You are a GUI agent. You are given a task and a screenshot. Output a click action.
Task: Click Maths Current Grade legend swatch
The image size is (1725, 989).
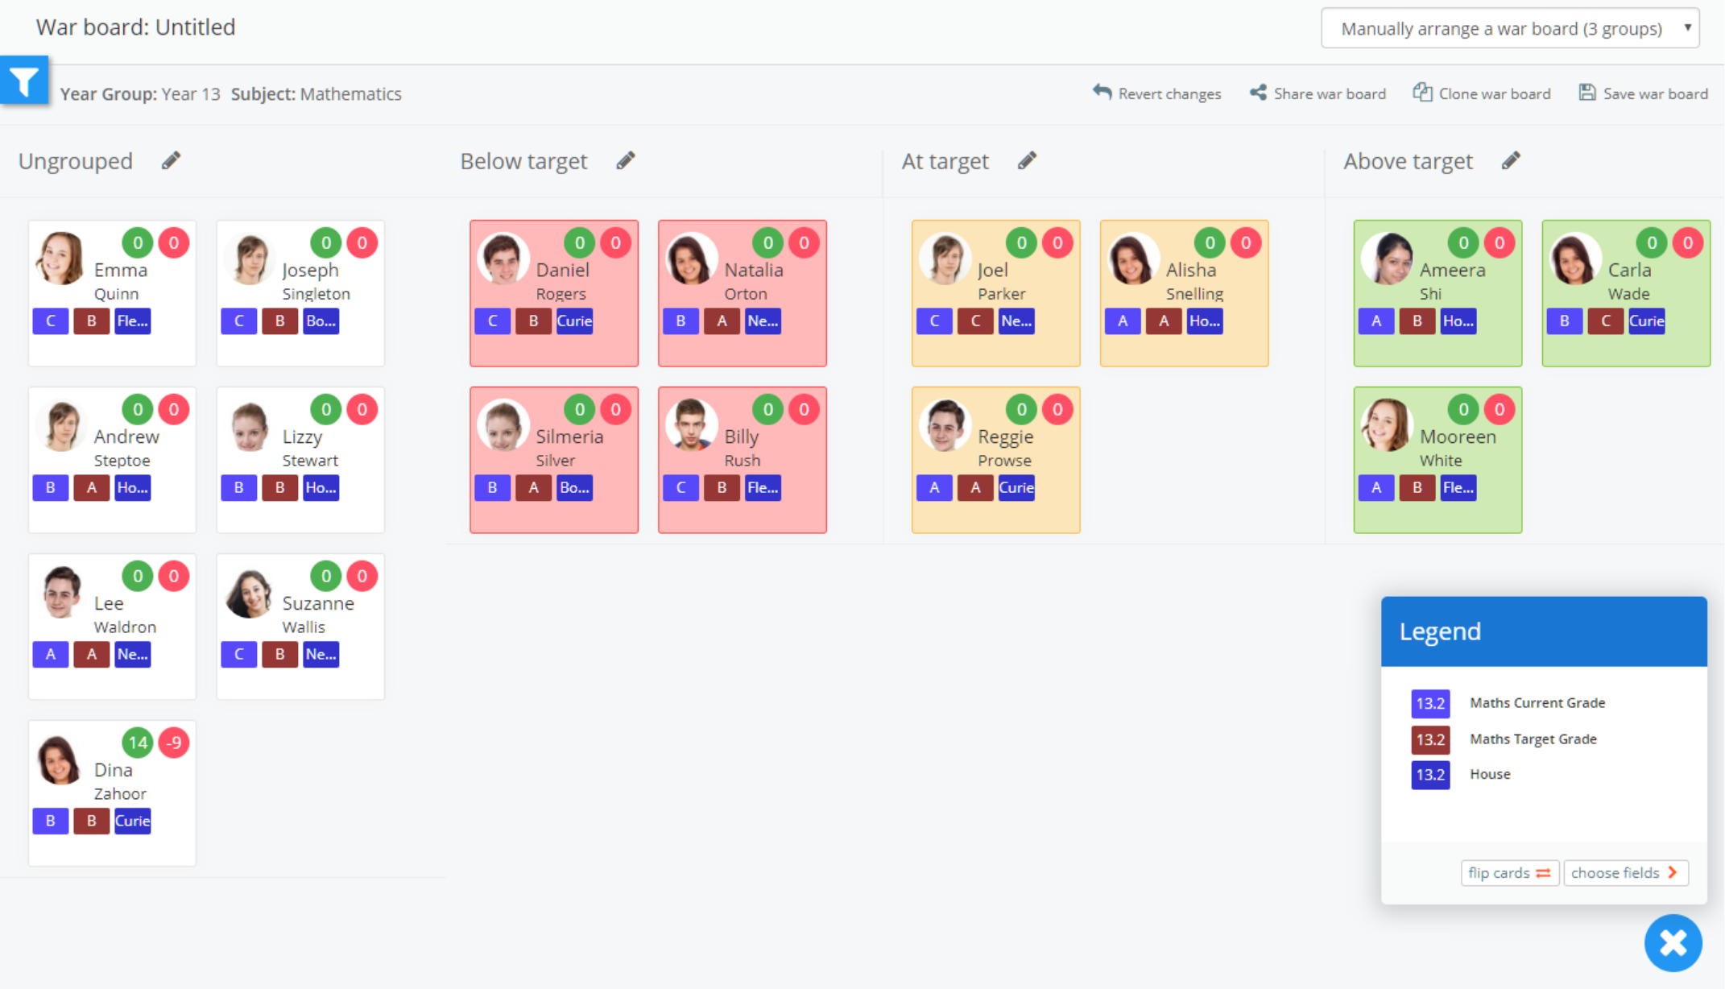(x=1430, y=703)
